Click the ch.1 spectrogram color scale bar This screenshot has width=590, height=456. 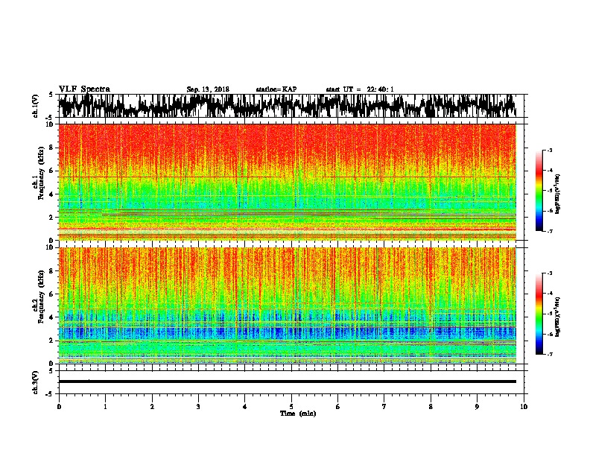pyautogui.click(x=539, y=191)
